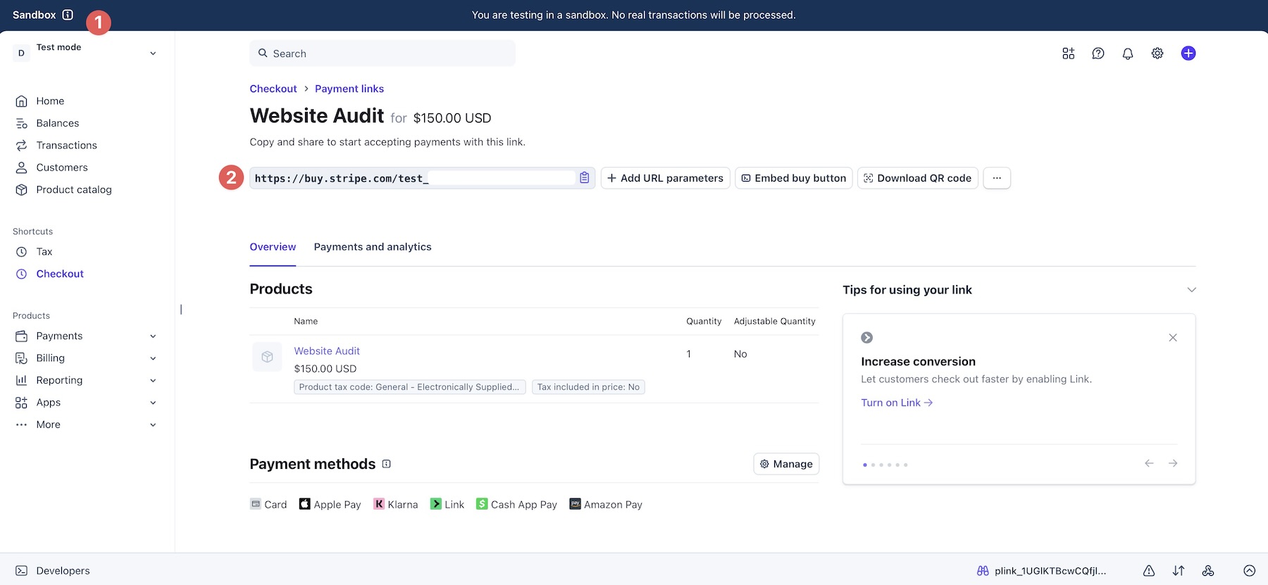Switch to the Overview tab
This screenshot has height=585, width=1268.
pyautogui.click(x=273, y=247)
